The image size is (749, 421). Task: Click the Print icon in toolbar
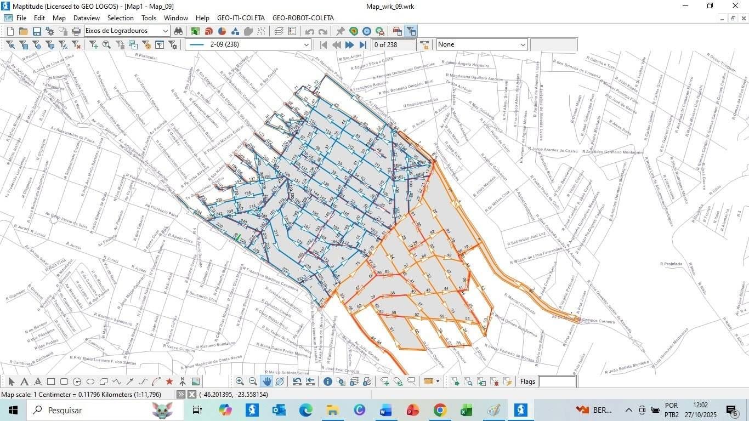[x=76, y=31]
